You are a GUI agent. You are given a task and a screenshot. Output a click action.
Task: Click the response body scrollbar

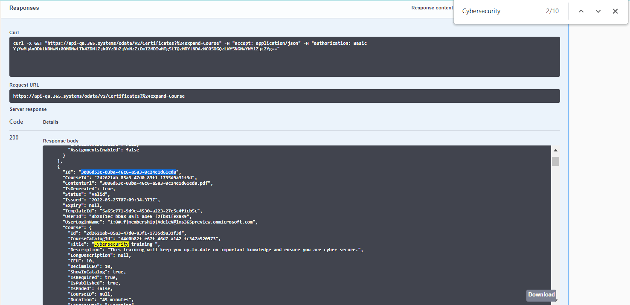555,160
